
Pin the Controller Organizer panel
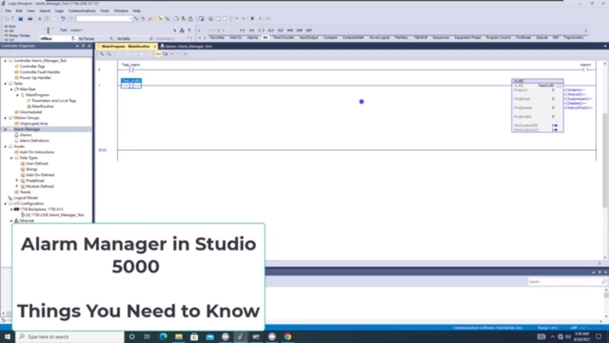coord(83,46)
